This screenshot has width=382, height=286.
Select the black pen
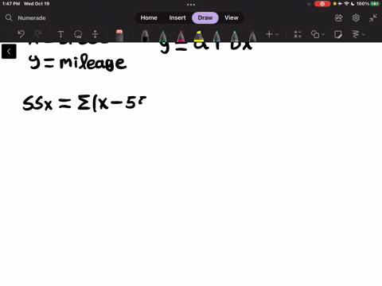pos(145,36)
